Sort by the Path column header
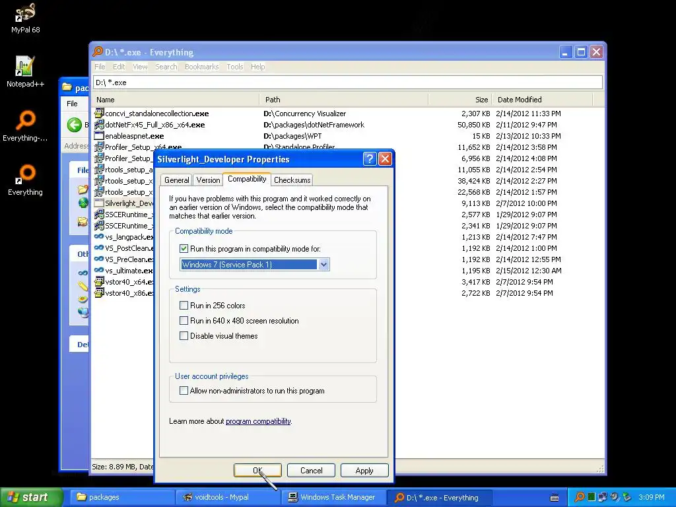The height and width of the screenshot is (507, 676). (x=343, y=100)
